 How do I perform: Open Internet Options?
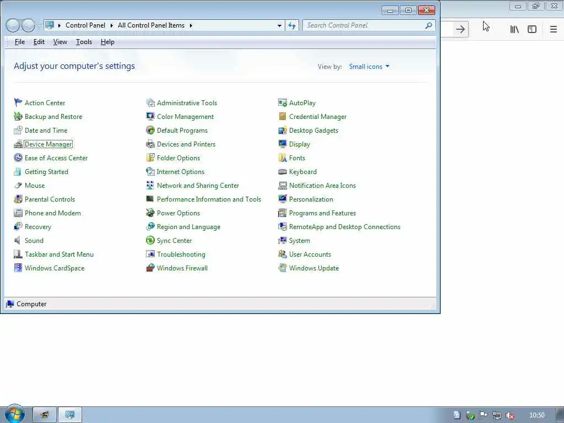[181, 172]
